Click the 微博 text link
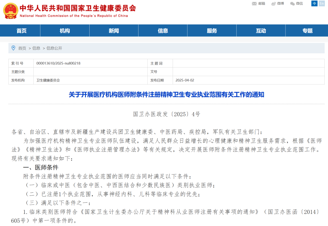The image size is (328, 226). [x=281, y=4]
